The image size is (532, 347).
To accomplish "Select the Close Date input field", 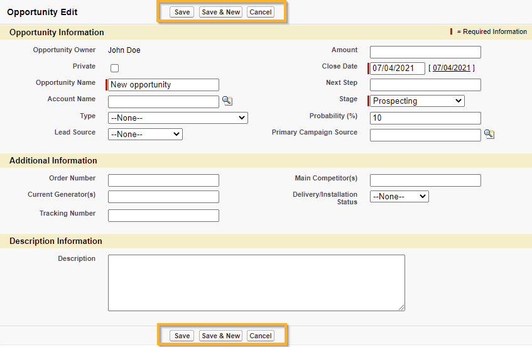I will click(397, 69).
